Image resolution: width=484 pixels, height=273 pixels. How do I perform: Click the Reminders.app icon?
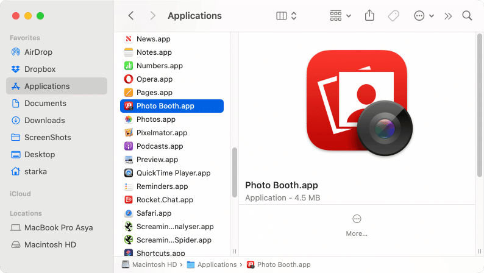click(129, 186)
